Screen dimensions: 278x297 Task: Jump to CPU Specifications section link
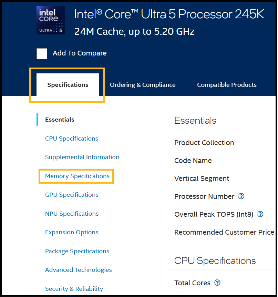72,139
